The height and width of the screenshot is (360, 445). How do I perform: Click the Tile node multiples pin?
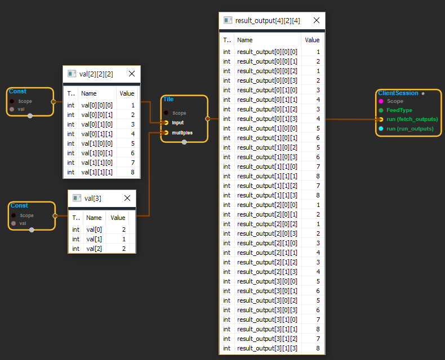point(166,133)
